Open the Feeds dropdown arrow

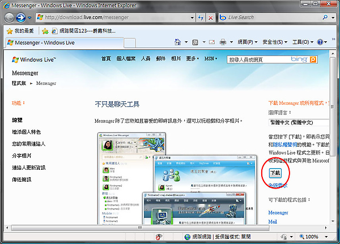[204, 42]
